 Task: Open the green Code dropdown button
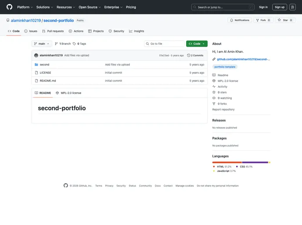(x=197, y=44)
